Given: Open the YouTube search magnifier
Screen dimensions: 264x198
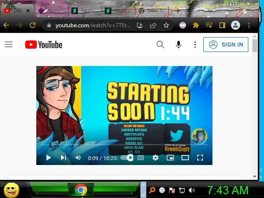Looking at the screenshot, I should (160, 45).
